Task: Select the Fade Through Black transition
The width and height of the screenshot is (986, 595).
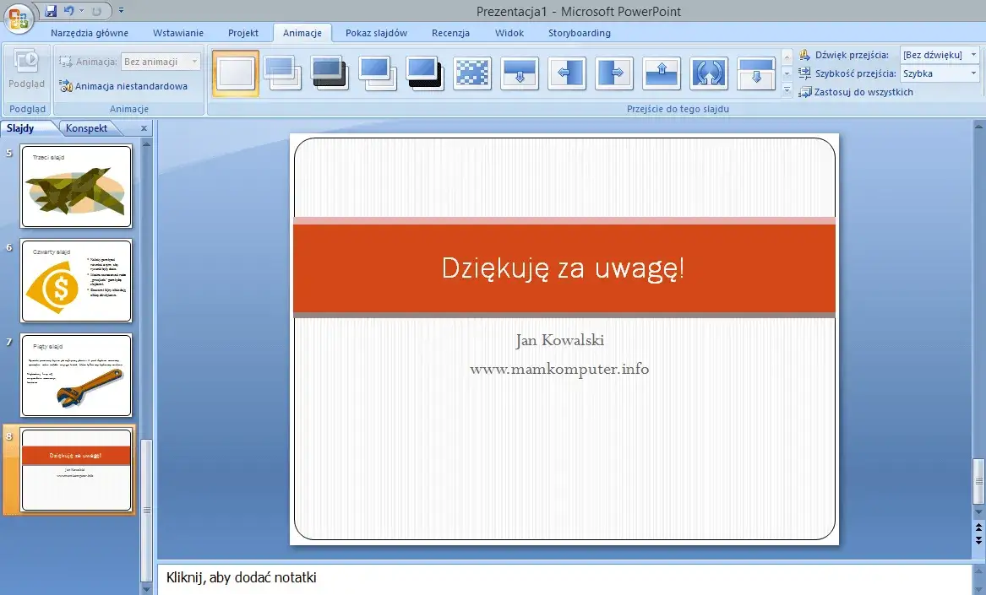Action: coord(330,73)
